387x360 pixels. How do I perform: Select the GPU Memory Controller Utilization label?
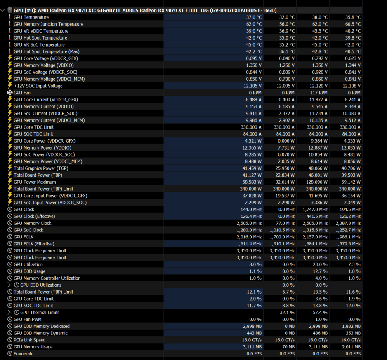47,278
